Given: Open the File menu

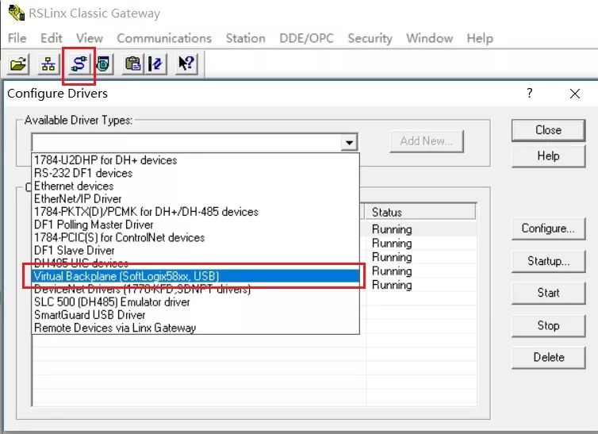Looking at the screenshot, I should click(x=17, y=38).
